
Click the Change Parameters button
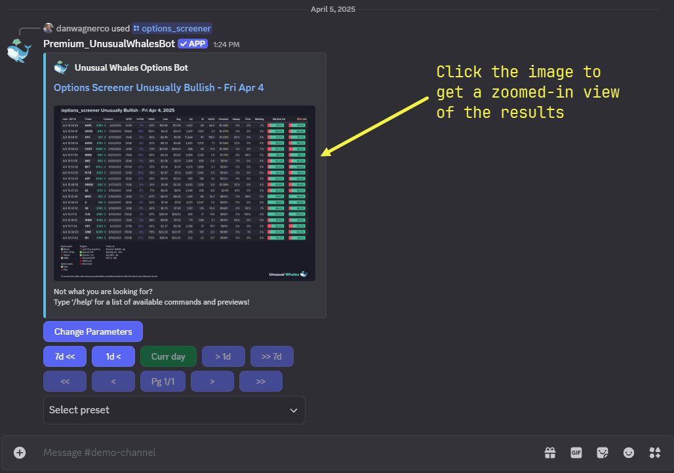pyautogui.click(x=93, y=331)
